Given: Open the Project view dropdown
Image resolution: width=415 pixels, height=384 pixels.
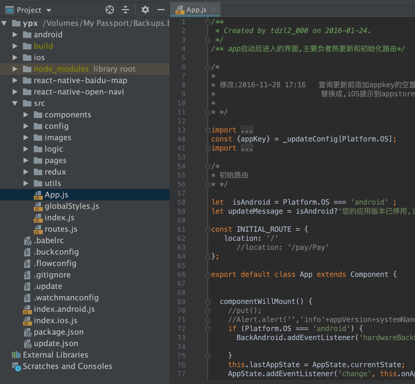Looking at the screenshot, I should click(x=49, y=11).
